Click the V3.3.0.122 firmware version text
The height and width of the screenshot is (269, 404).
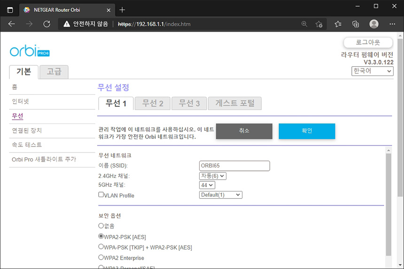(379, 62)
